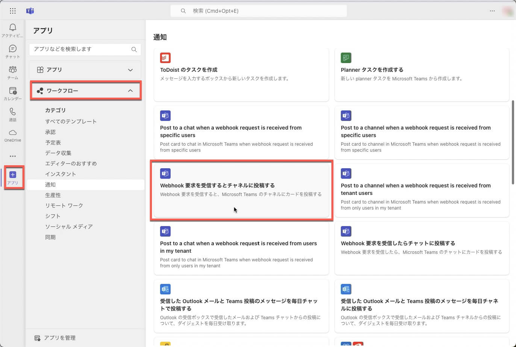Open Webhook 要求を受信したらチャットに投稿する title
This screenshot has width=516, height=347.
click(398, 243)
